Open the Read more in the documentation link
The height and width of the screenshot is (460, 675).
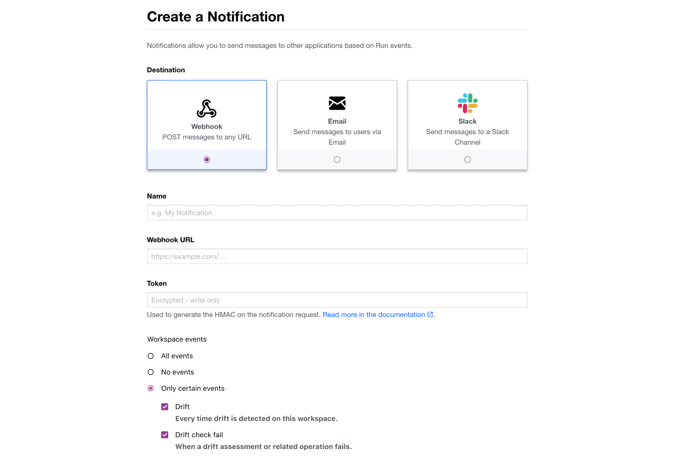(374, 315)
